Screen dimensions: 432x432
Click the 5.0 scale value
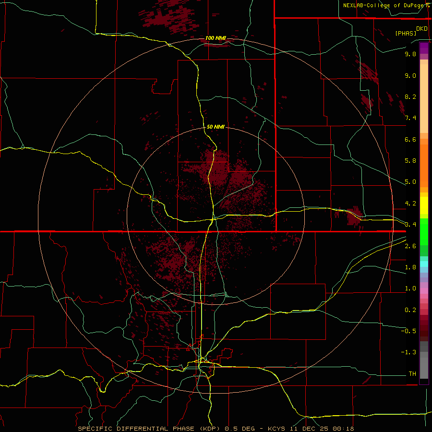pos(410,182)
